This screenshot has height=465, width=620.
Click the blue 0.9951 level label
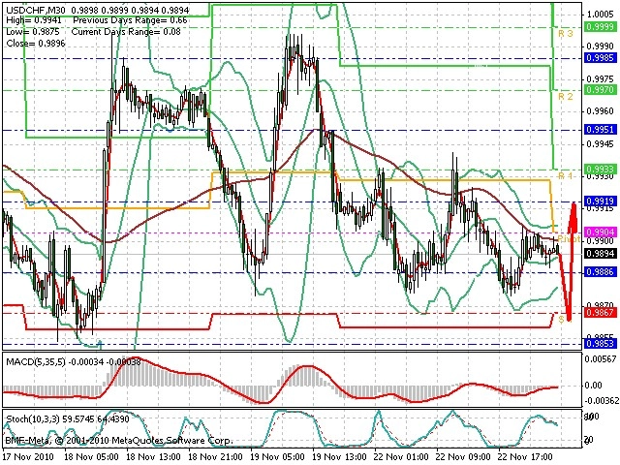click(601, 130)
